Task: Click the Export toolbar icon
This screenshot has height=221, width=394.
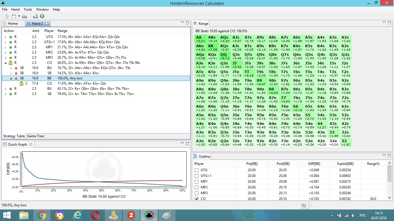Action: (x=35, y=16)
